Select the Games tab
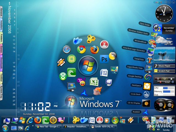This screenshot has height=132, width=176. pos(1,49)
